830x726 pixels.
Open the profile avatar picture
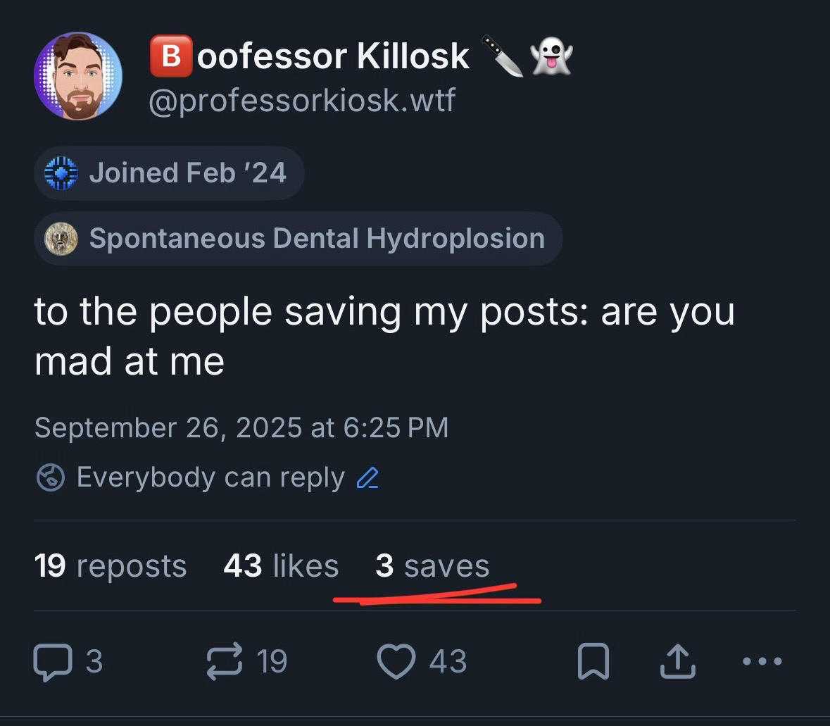click(78, 76)
